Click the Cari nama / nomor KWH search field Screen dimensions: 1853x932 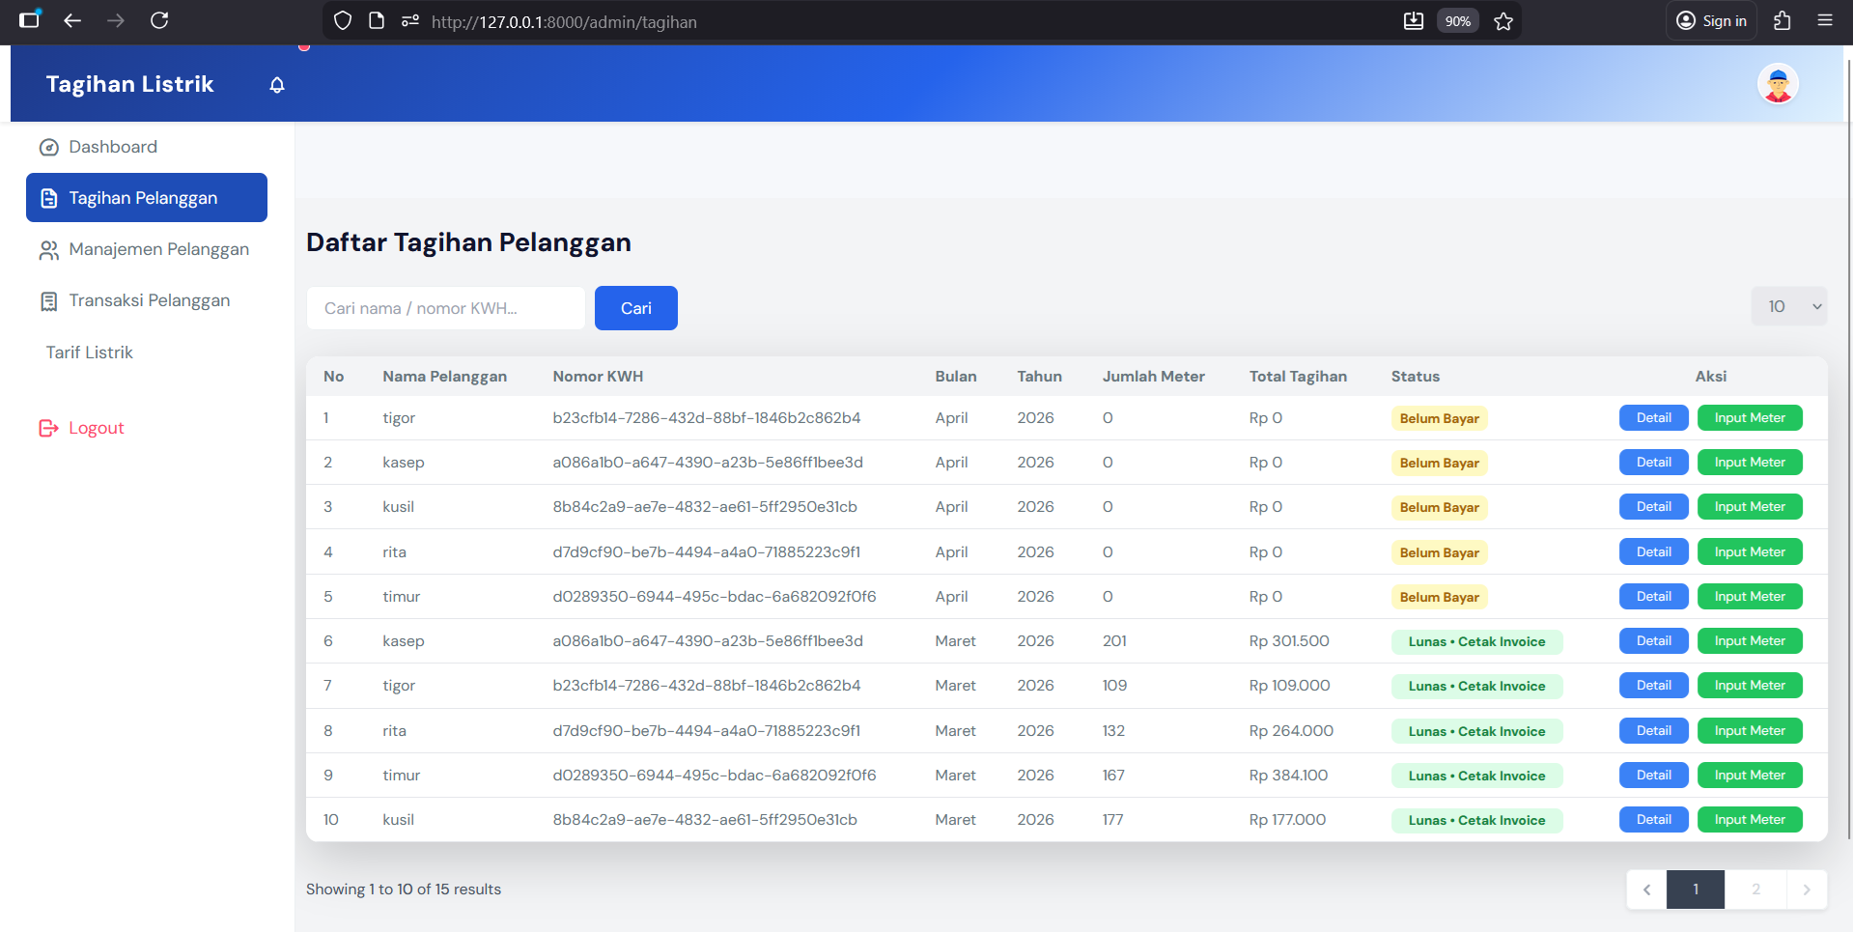click(446, 308)
